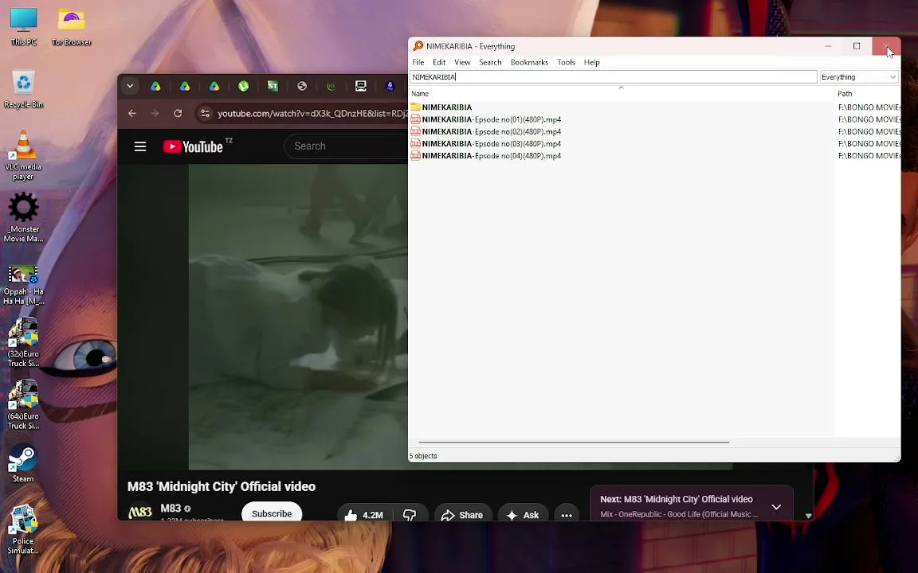Launch Steam from the desktop
Viewport: 918px width, 573px height.
point(23,463)
